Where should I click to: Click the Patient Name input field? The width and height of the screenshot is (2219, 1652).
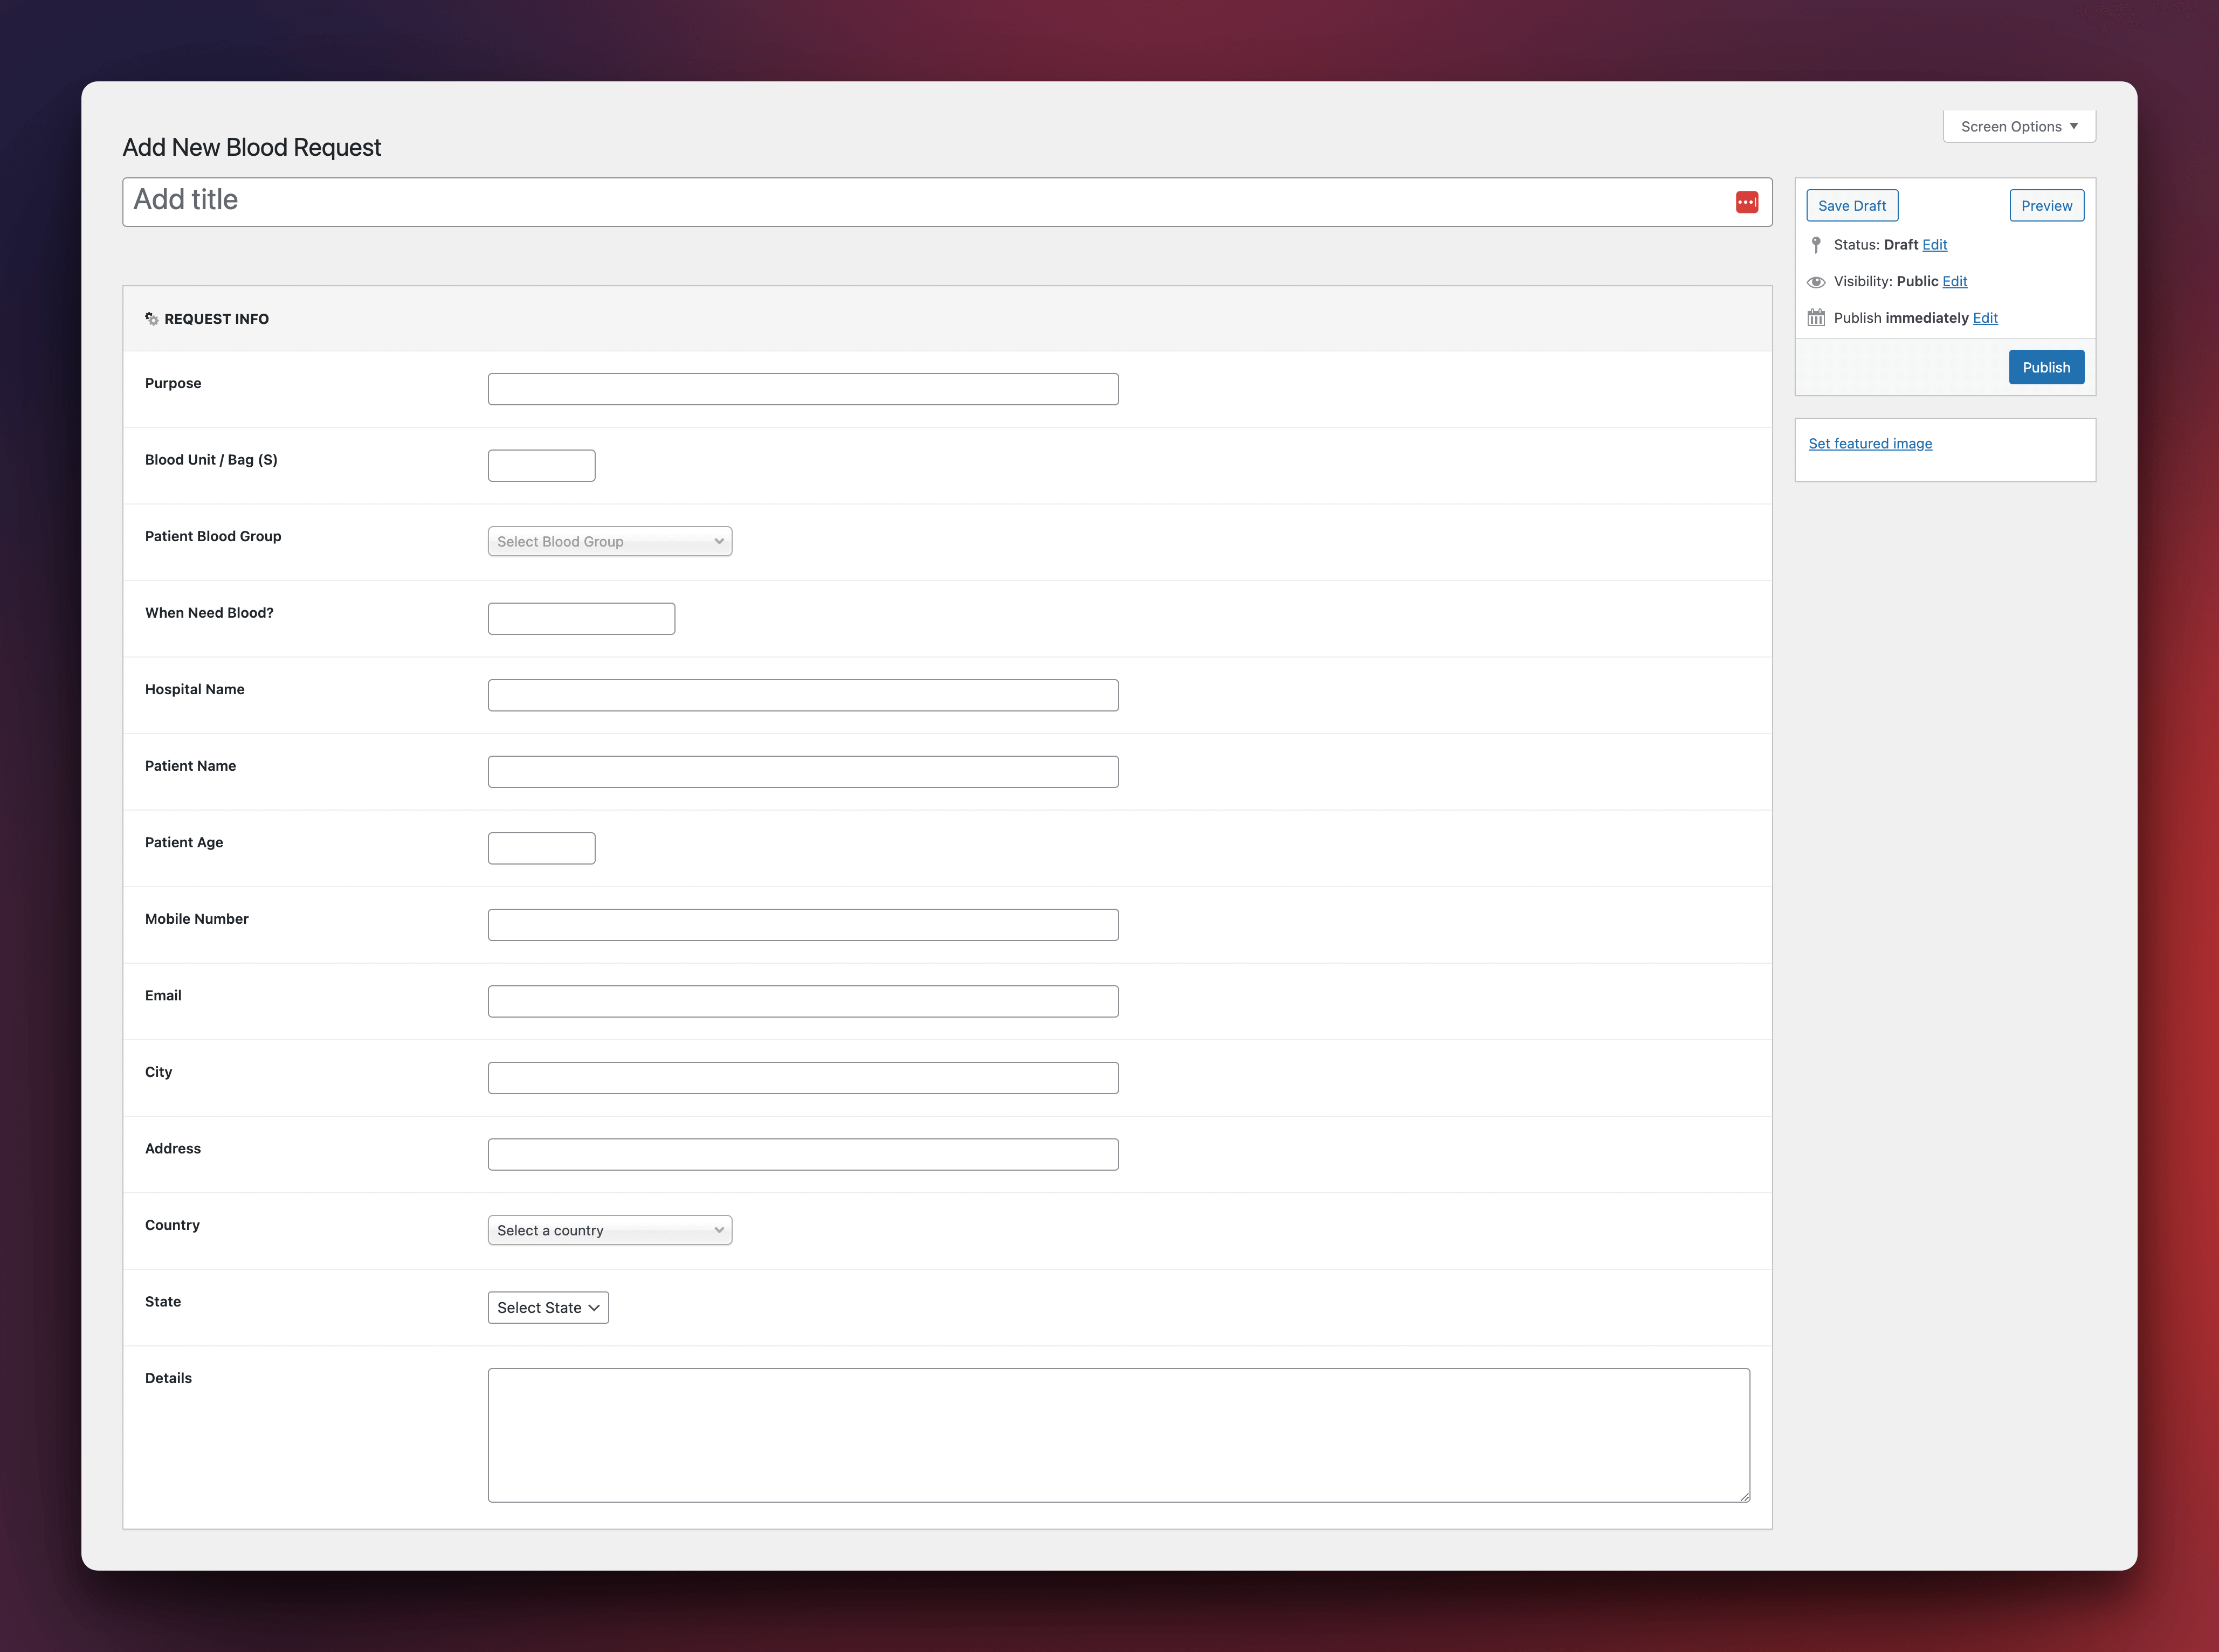click(x=803, y=772)
